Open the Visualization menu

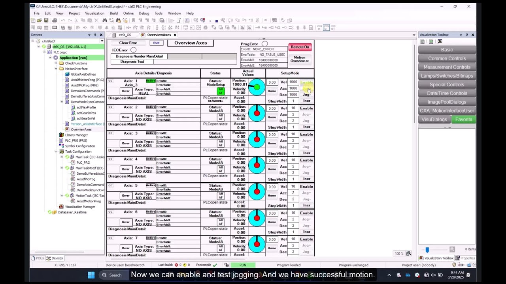(94, 13)
